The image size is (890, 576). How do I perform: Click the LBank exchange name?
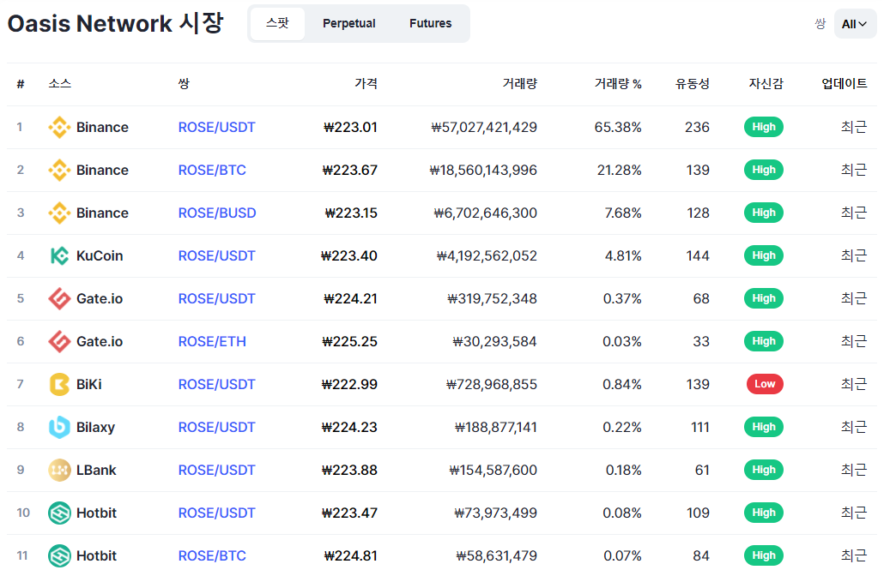(x=96, y=470)
